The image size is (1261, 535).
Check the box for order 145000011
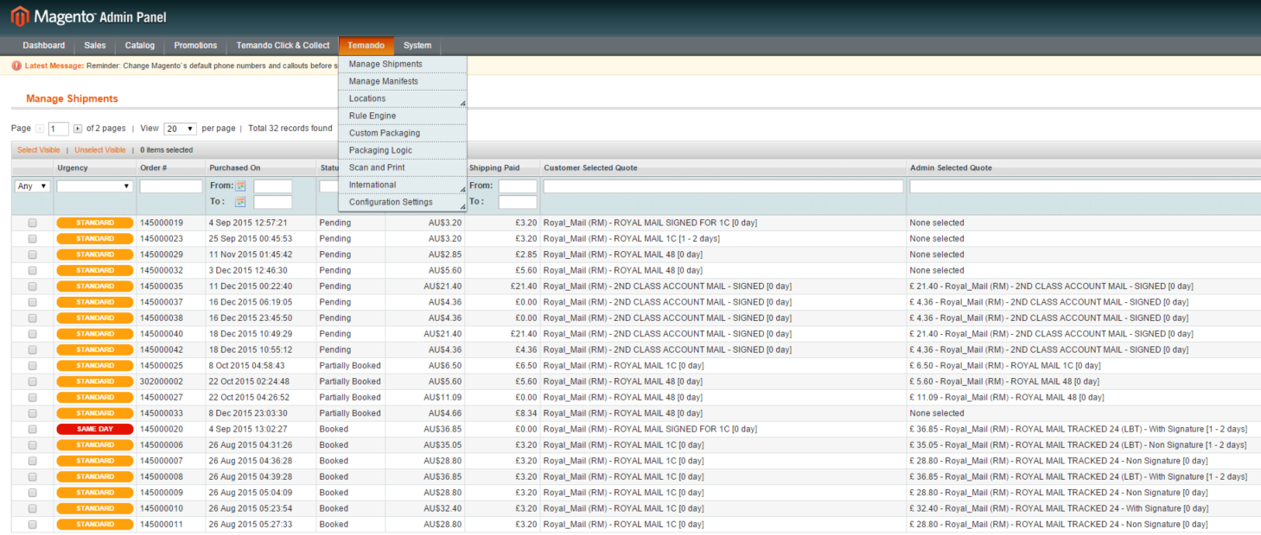click(x=33, y=525)
